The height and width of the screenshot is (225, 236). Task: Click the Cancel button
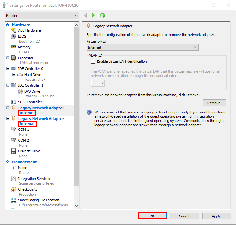click(184, 216)
